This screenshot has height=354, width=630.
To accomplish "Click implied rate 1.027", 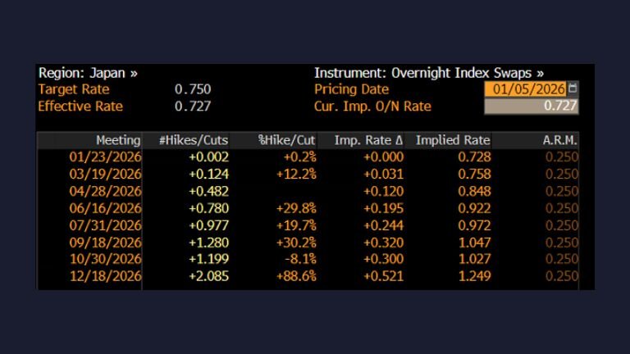I will pos(474,259).
